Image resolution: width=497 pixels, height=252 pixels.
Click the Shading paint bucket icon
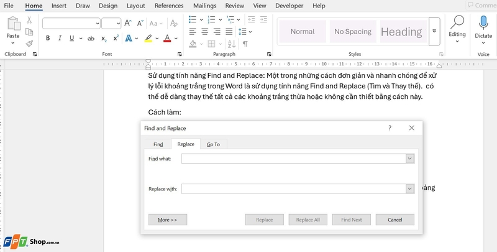(x=193, y=44)
